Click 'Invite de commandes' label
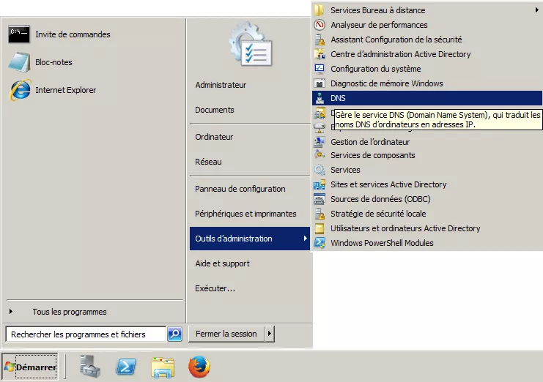Image resolution: width=543 pixels, height=382 pixels. coord(73,34)
